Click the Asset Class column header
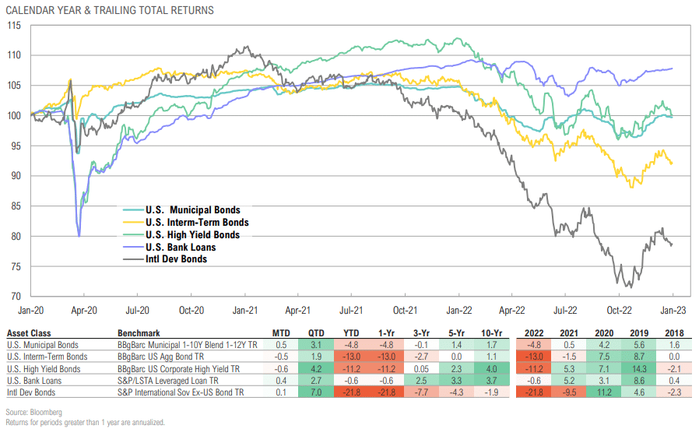 pyautogui.click(x=29, y=333)
